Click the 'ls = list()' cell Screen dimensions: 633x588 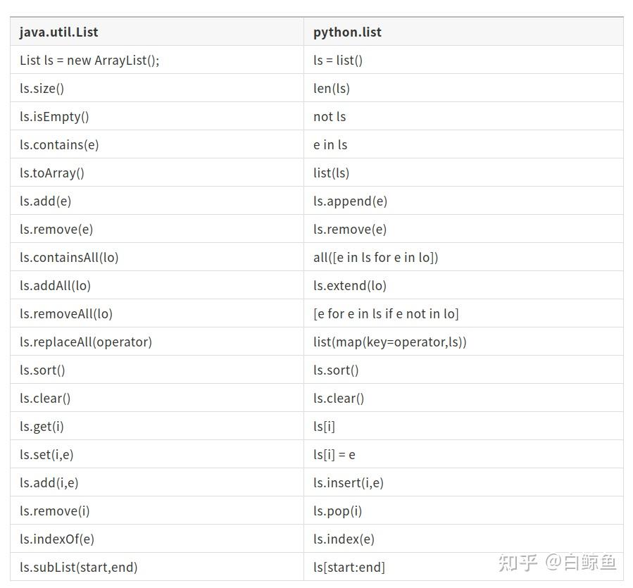tap(338, 60)
